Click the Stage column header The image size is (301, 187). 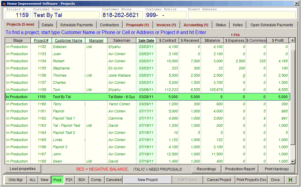click(x=18, y=41)
